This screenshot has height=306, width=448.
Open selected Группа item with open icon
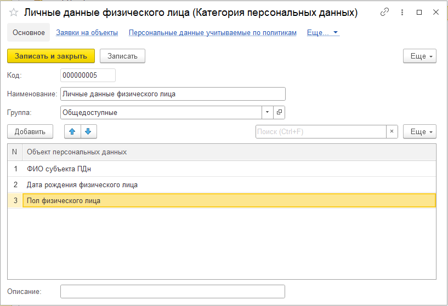point(279,112)
